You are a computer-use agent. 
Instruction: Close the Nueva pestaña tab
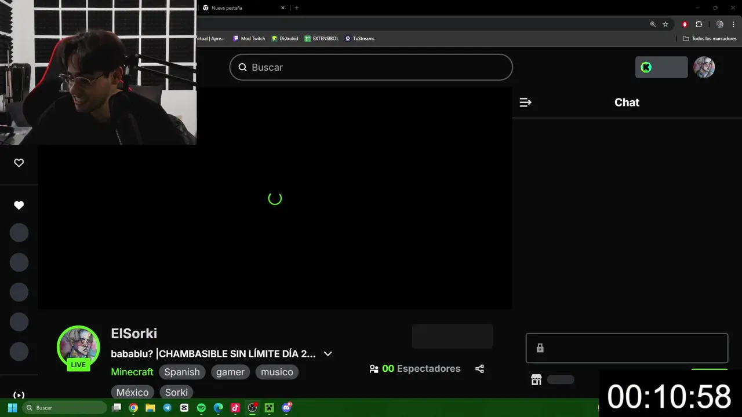pos(283,8)
